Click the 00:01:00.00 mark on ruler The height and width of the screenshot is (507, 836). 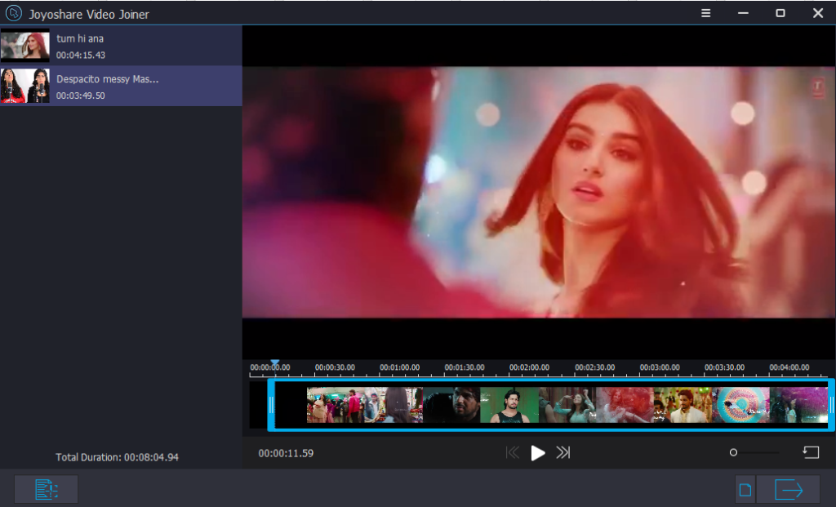(x=399, y=367)
